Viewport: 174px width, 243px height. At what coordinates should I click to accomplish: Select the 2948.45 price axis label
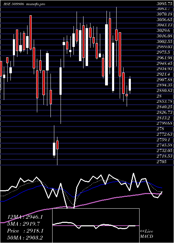(x=165, y=64)
